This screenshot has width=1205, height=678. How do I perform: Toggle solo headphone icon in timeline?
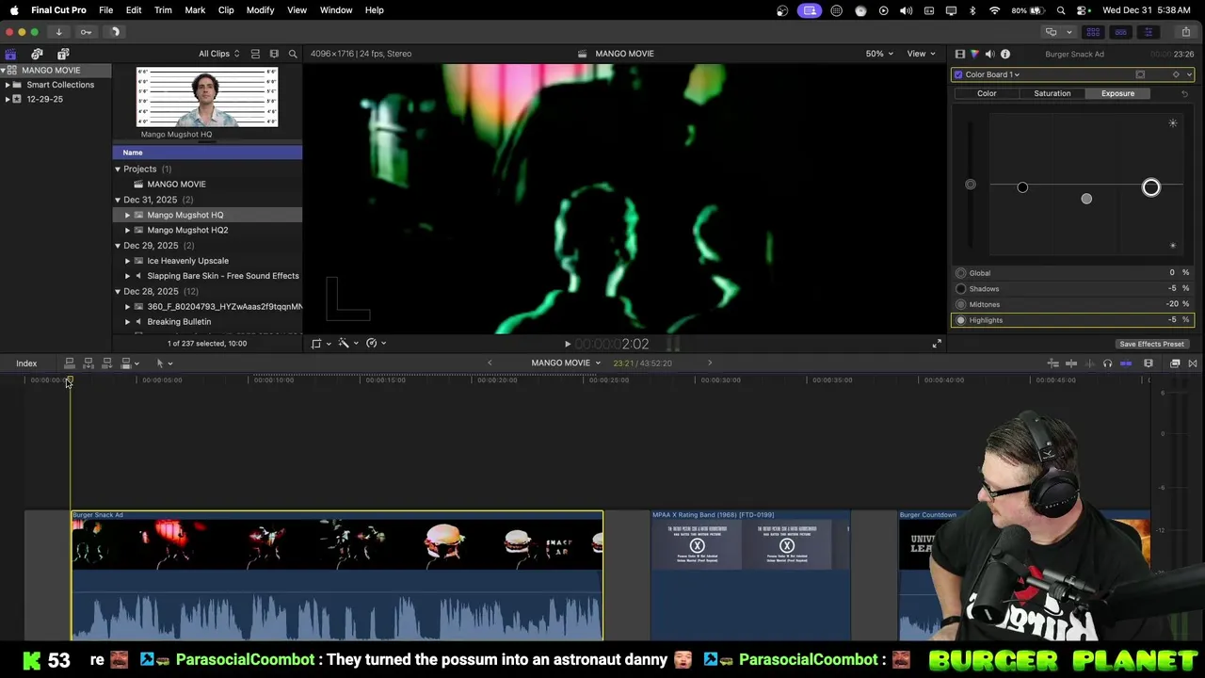tap(1107, 363)
